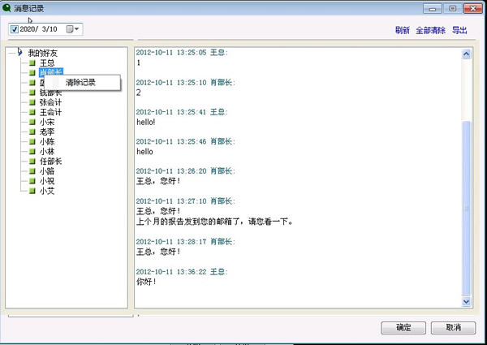Viewport: 487px width, 345px height.
Task: Click the green icon beside 王会计
Action: pyautogui.click(x=33, y=112)
